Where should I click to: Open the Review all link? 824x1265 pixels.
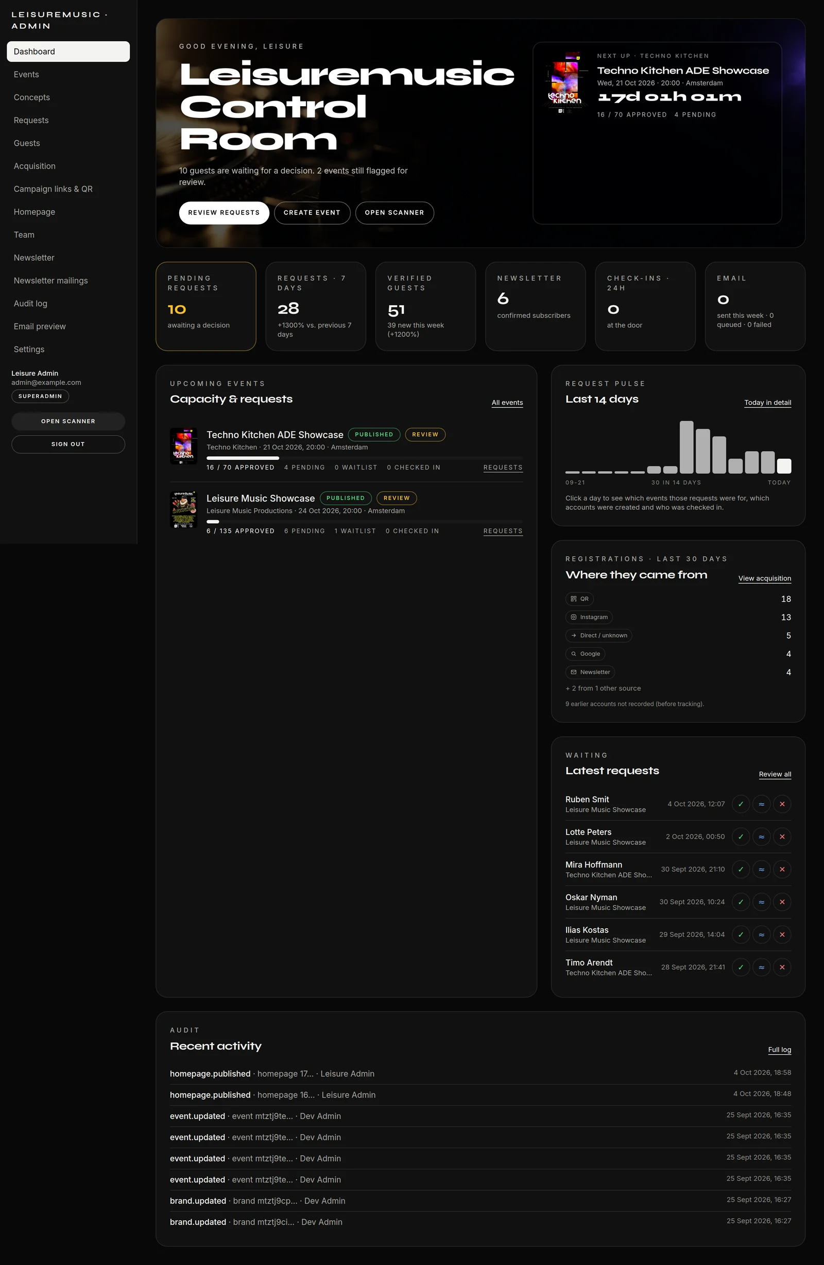pyautogui.click(x=775, y=774)
